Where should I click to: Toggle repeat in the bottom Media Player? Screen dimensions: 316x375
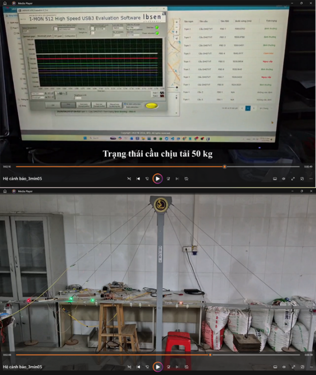[186, 366]
